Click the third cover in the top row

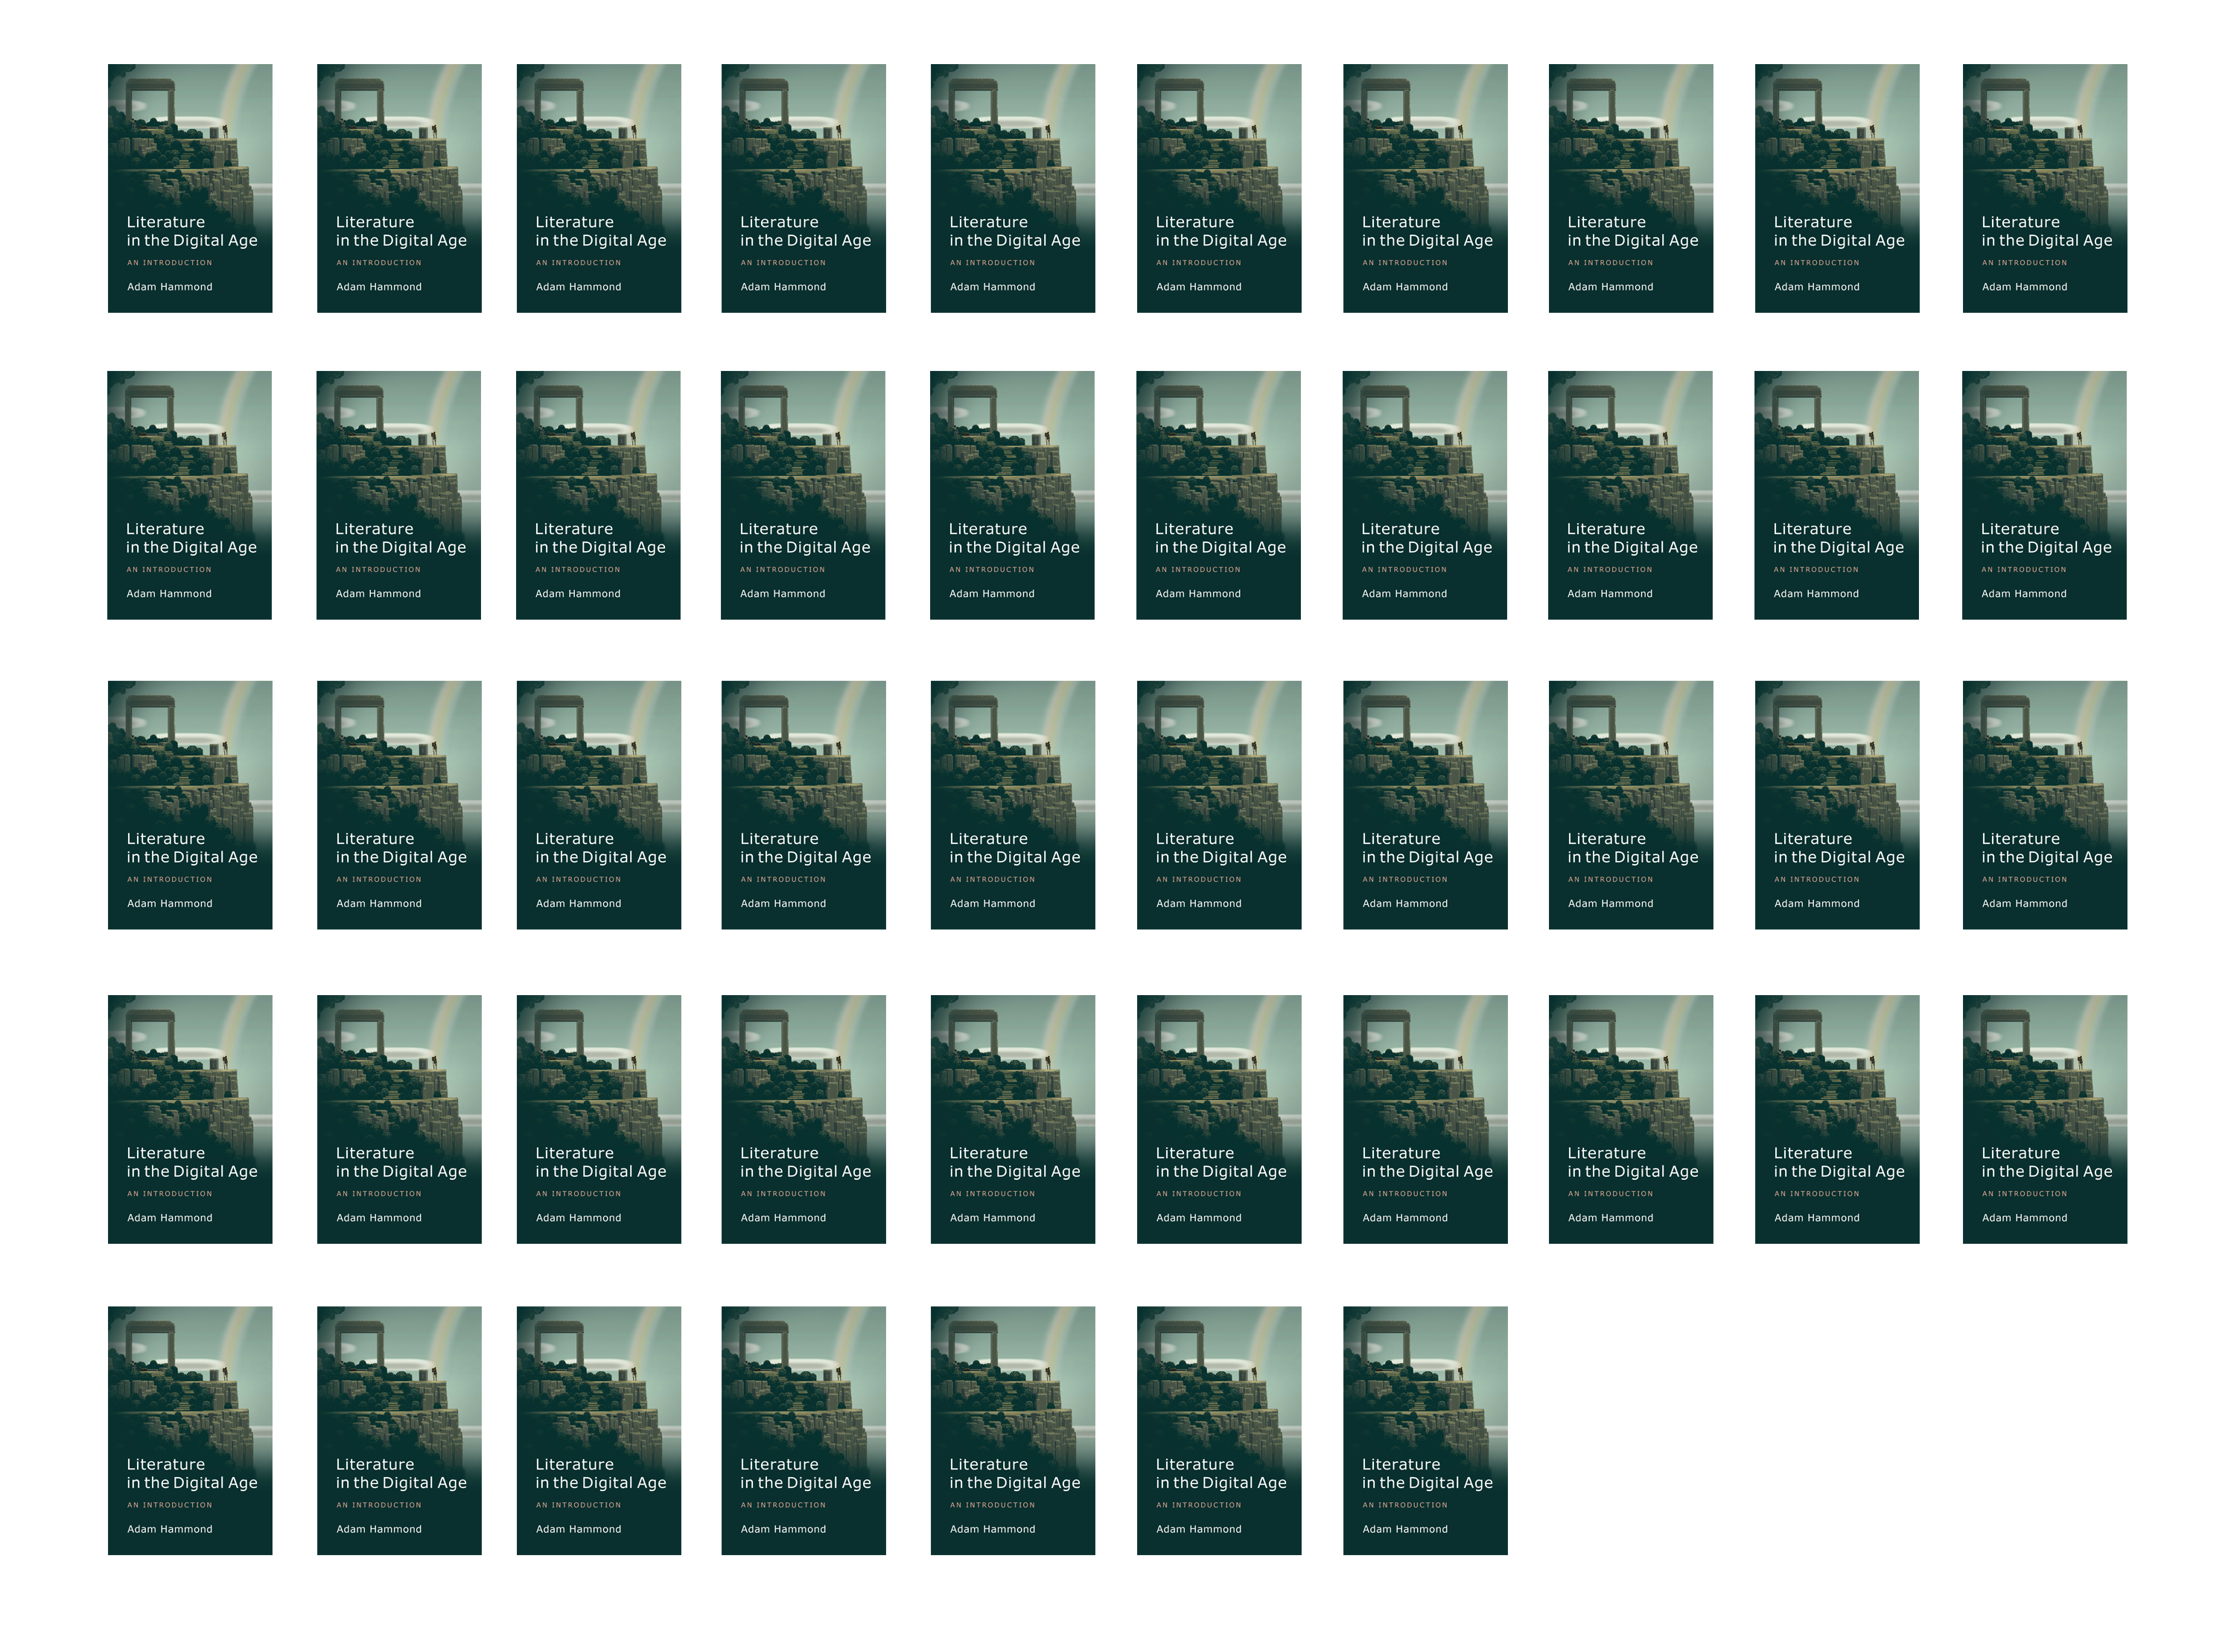click(599, 188)
